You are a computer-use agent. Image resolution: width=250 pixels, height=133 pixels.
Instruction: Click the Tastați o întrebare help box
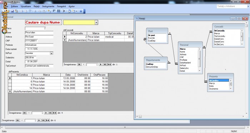[x=232, y=6]
